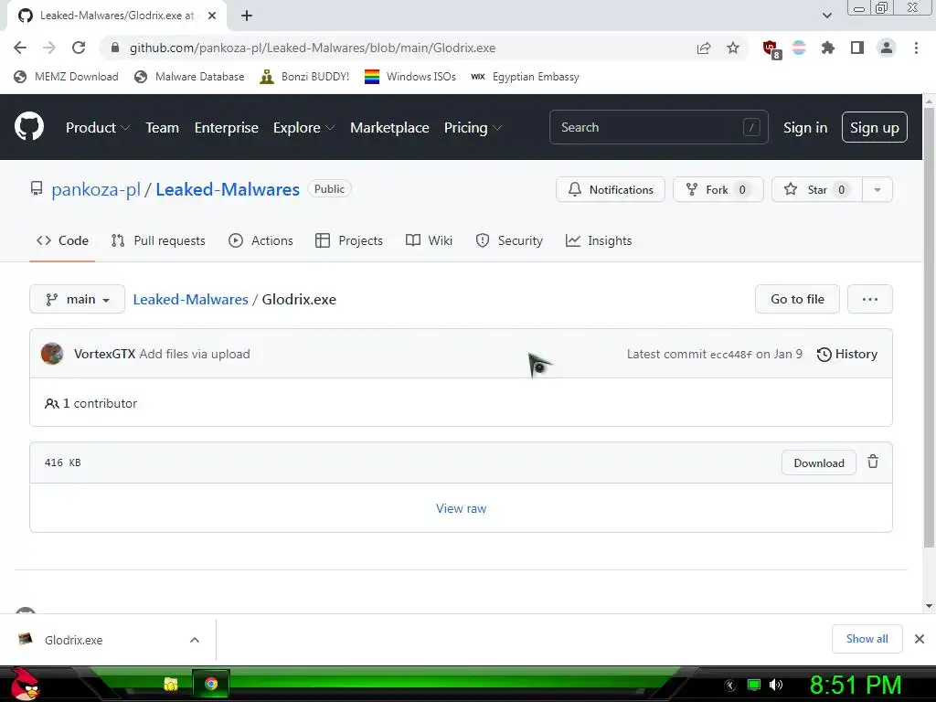Open the Security tab

tap(509, 240)
